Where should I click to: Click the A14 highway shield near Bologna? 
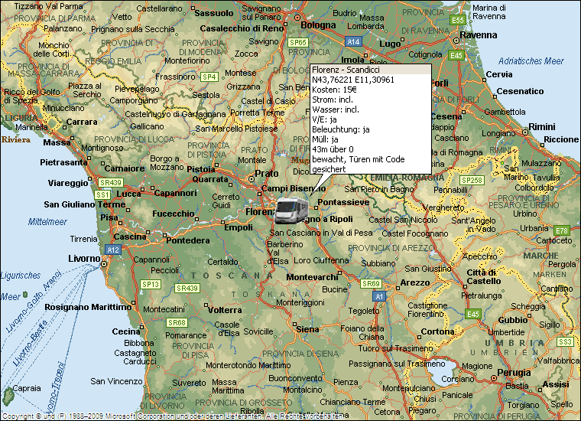pyautogui.click(x=353, y=41)
